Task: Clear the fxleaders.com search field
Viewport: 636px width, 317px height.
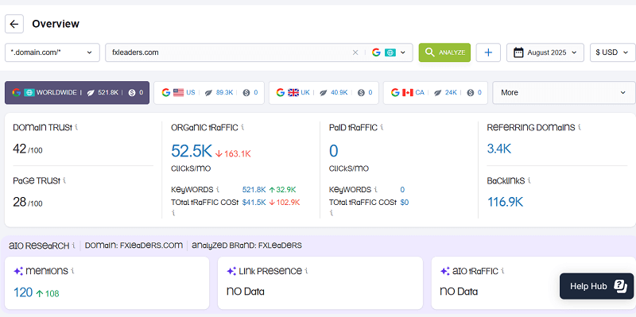Action: [x=355, y=52]
